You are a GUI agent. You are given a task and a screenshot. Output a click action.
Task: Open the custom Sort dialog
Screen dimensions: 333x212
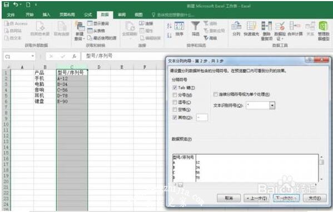tap(180, 29)
